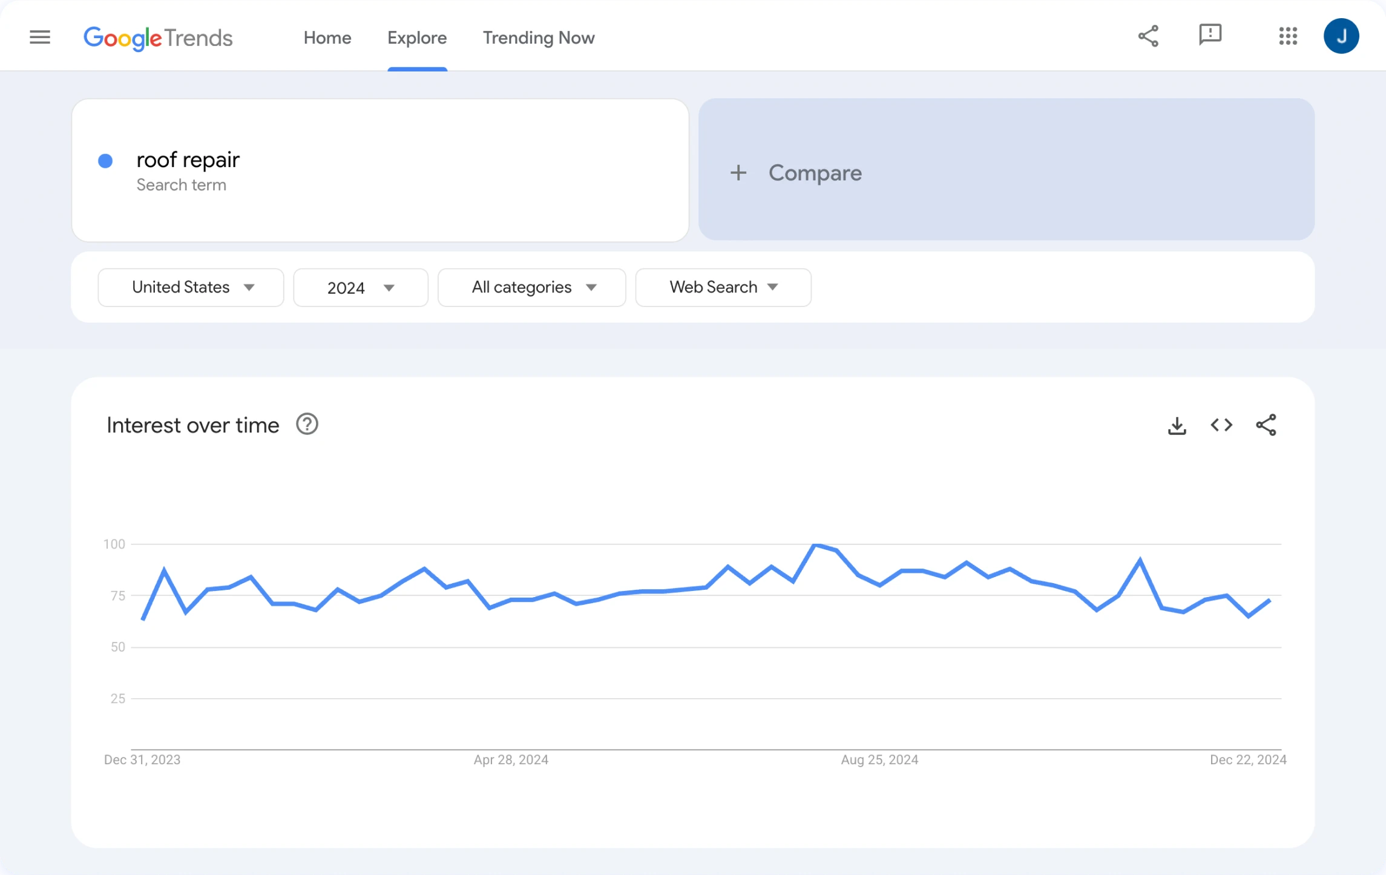Expand the United States region dropdown
Viewport: 1386px width, 875px height.
[x=191, y=288]
